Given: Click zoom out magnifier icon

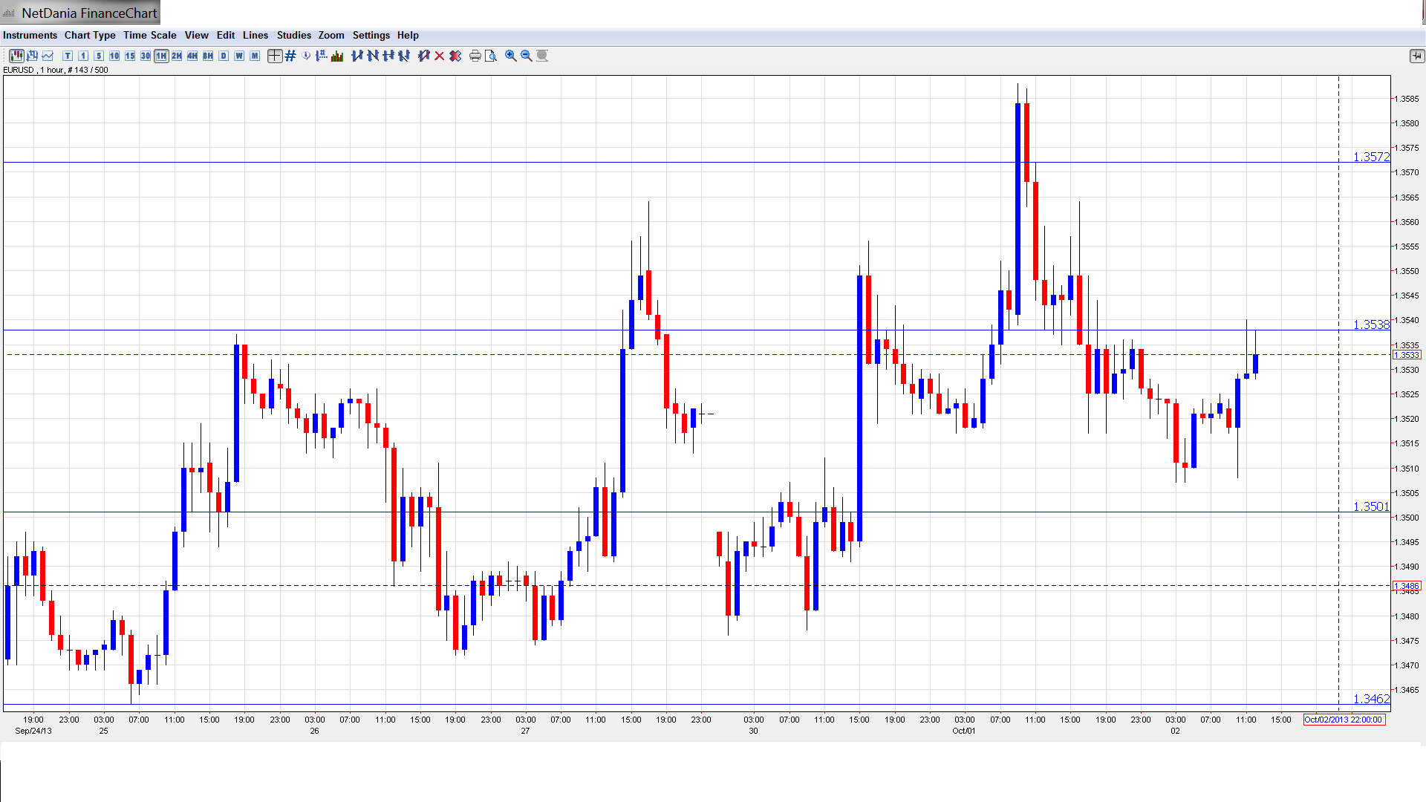Looking at the screenshot, I should [x=526, y=56].
